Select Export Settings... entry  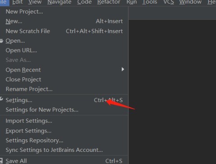click(64, 131)
